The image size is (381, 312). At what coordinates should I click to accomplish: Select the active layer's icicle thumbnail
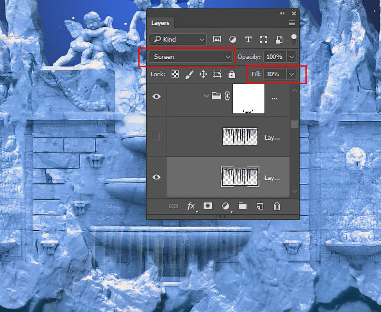click(x=240, y=177)
